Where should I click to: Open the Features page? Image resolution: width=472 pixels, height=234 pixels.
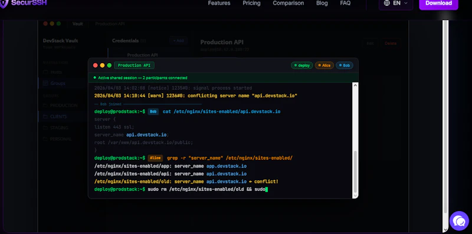(219, 3)
